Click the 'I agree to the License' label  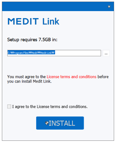[x=50, y=106]
